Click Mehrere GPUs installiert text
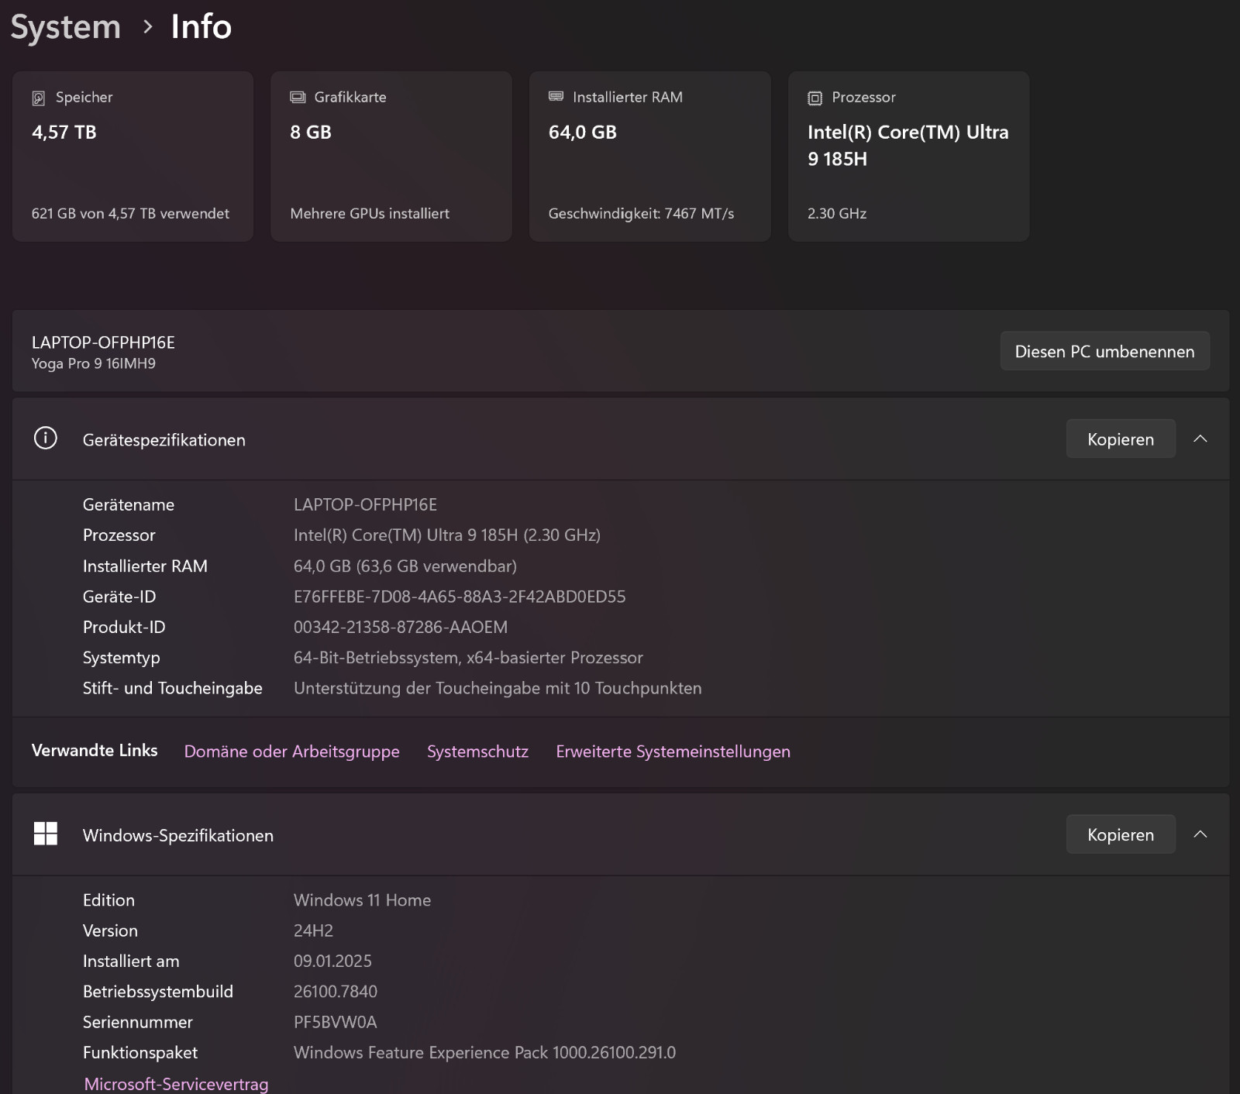Viewport: 1240px width, 1094px height. point(370,213)
